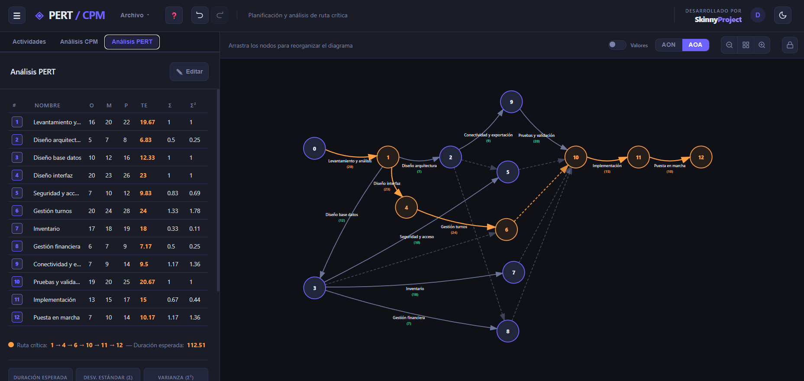Toggle the Valores switch

[x=617, y=45]
